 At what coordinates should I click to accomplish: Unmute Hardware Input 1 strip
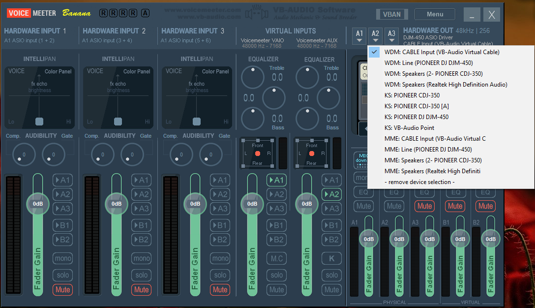[x=63, y=290]
